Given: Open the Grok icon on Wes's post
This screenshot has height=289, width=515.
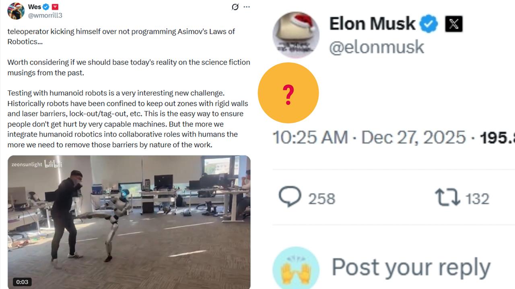Looking at the screenshot, I should pyautogui.click(x=235, y=7).
